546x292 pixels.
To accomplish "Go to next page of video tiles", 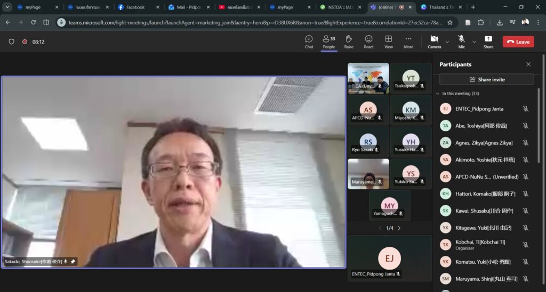I will tap(399, 228).
